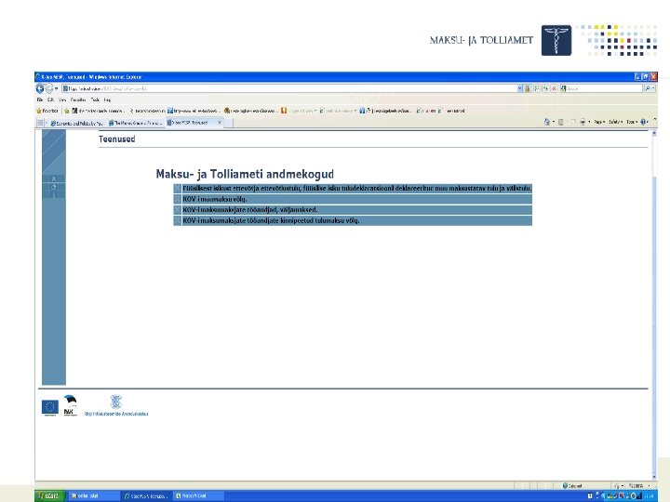This screenshot has height=502, width=670.
Task: Click the red Stop loading icon
Action: click(x=554, y=88)
